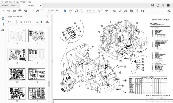Delete page with the trash icon in toolbar
This screenshot has height=103, width=173.
137,11
